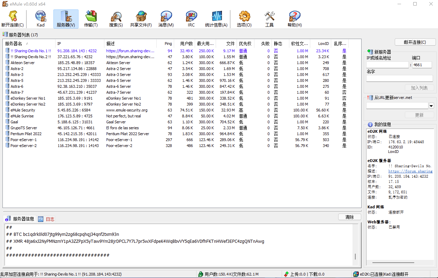Click the server icon of Astra-7 row
The width and height of the screenshot is (438, 278).
(x=7, y=92)
